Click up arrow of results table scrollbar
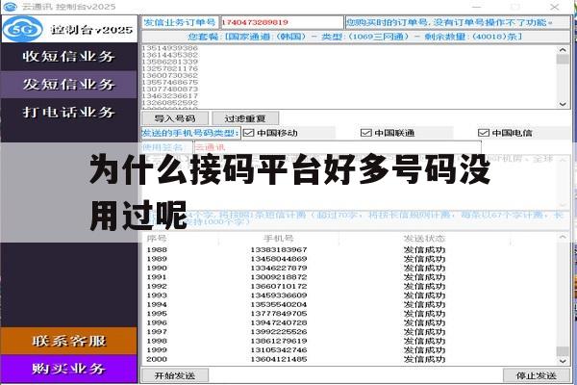This screenshot has height=385, width=577. [x=563, y=238]
